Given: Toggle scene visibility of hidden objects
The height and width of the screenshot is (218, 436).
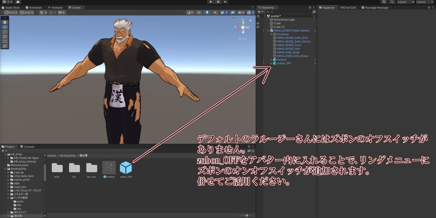Looking at the screenshot, I should 233,12.
